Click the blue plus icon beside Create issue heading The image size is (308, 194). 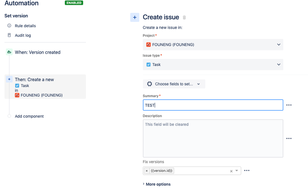135,18
